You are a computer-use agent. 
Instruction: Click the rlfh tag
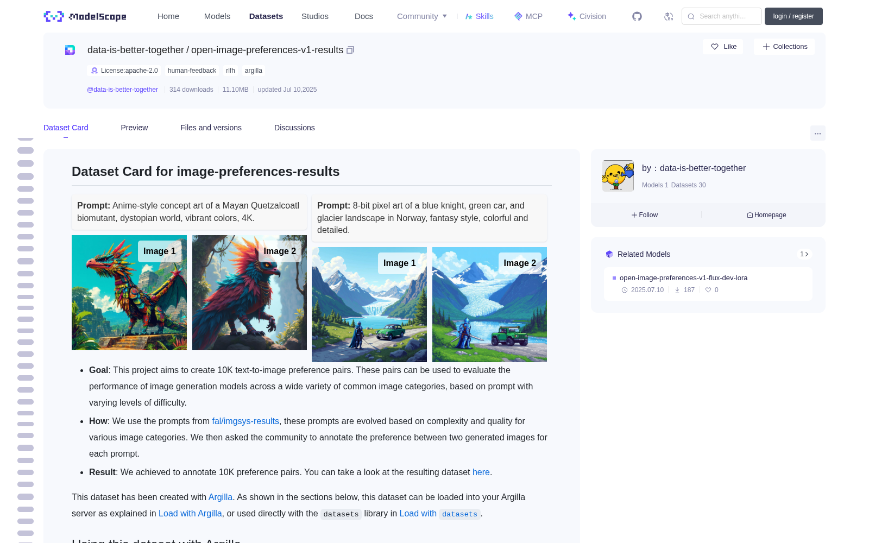230,71
